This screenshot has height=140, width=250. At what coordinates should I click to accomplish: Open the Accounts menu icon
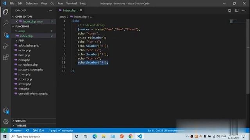(x=6, y=110)
